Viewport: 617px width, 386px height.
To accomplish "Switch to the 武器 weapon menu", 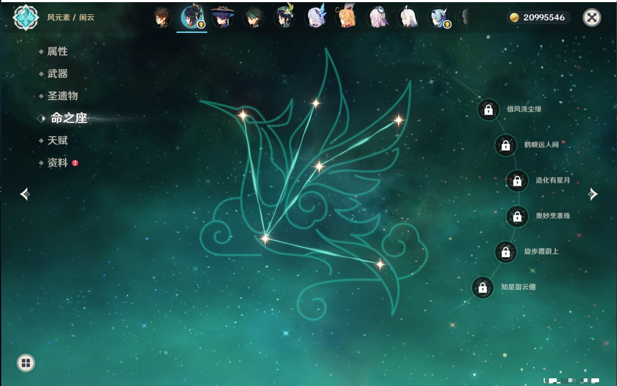I will click(x=57, y=74).
